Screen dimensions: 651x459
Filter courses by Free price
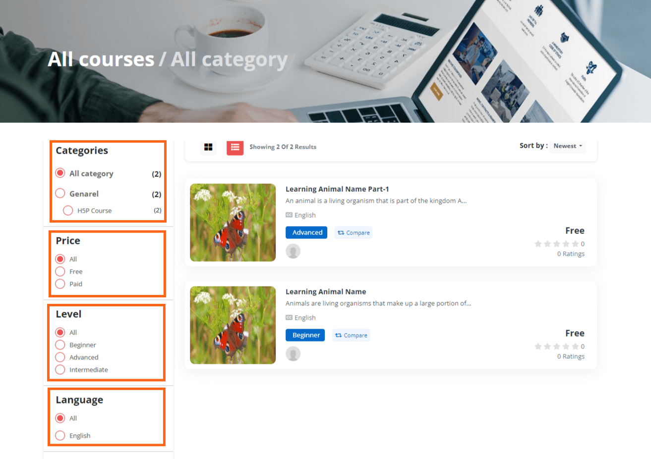click(60, 272)
